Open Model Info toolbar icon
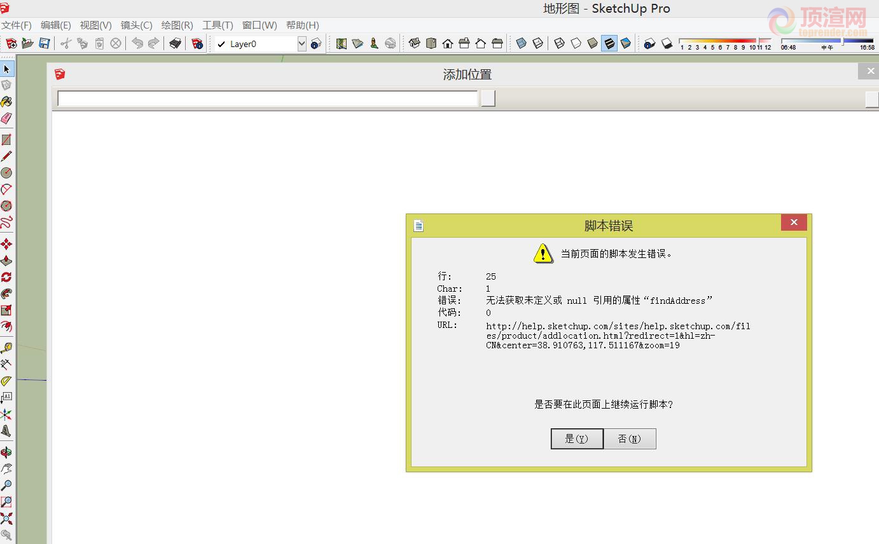879x544 pixels. click(197, 43)
